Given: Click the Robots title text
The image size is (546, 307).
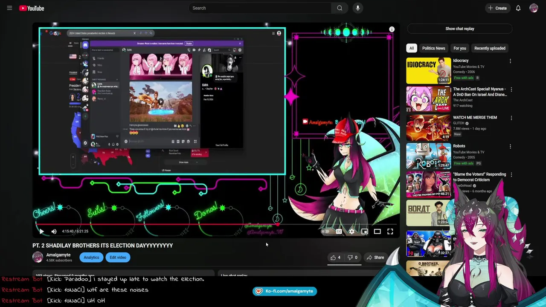Looking at the screenshot, I should (459, 146).
